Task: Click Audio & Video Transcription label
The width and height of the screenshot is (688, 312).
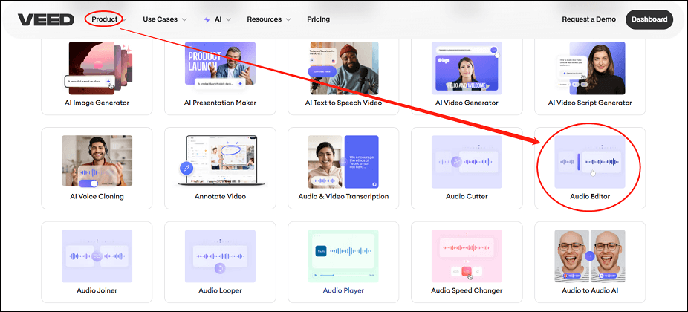Action: click(x=343, y=196)
